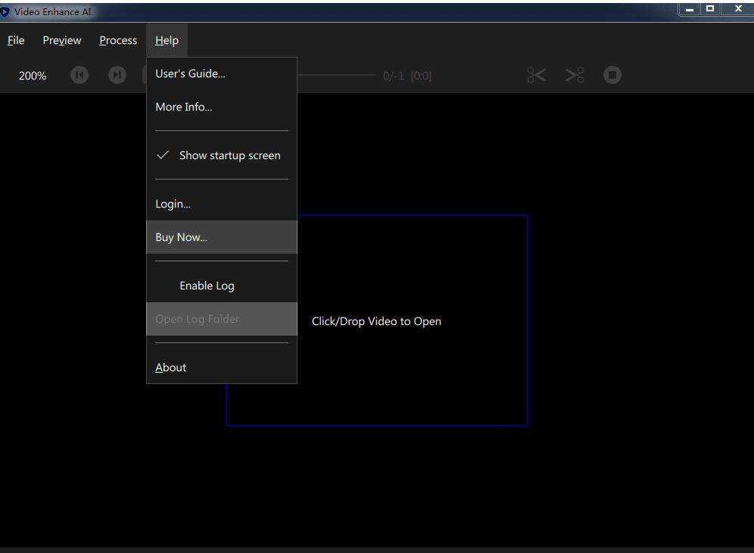754x553 pixels.
Task: Click the crossed scissors trim end icon
Action: point(575,75)
